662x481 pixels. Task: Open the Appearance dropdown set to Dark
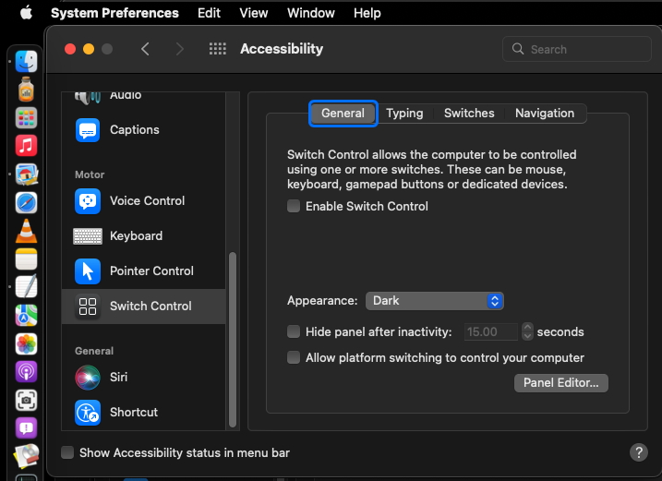434,301
